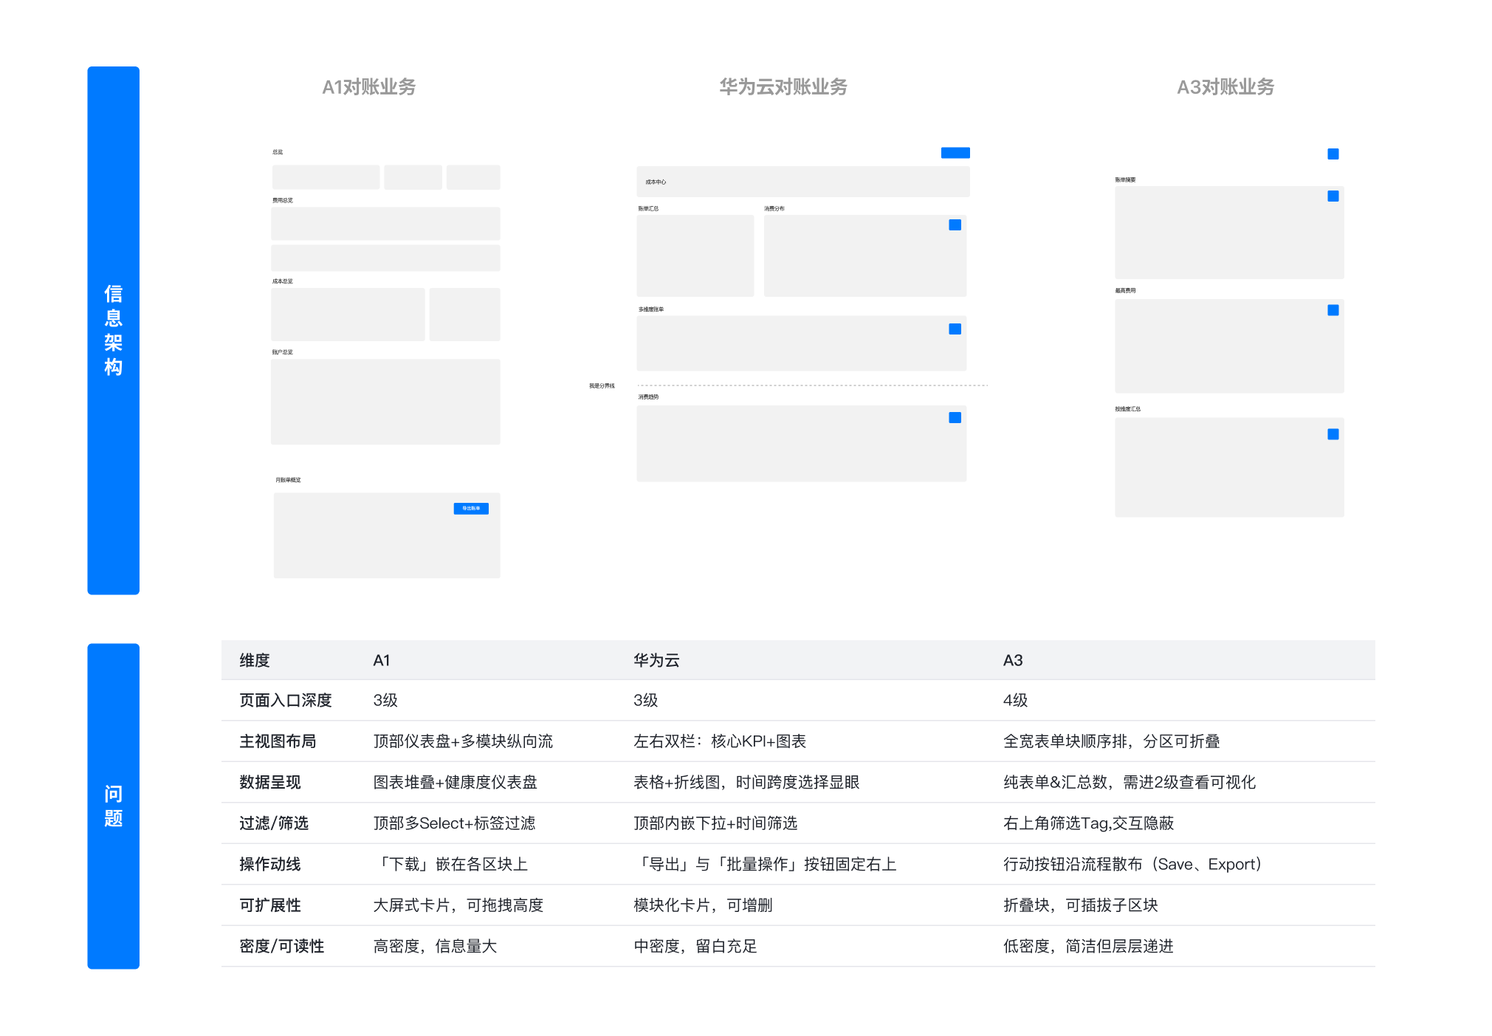Click the 账单汇总 placeholder card
Viewport: 1492px width, 1036px height.
pos(695,255)
